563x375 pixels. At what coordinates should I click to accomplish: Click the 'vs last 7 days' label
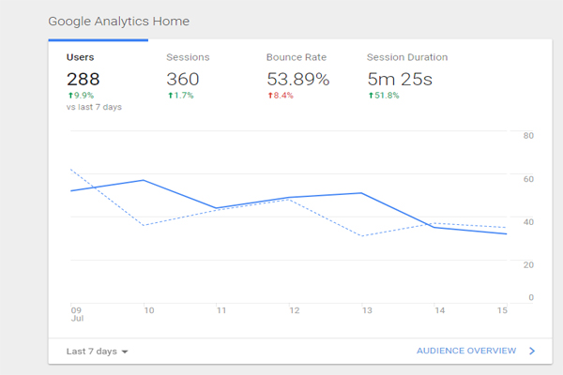(x=94, y=107)
